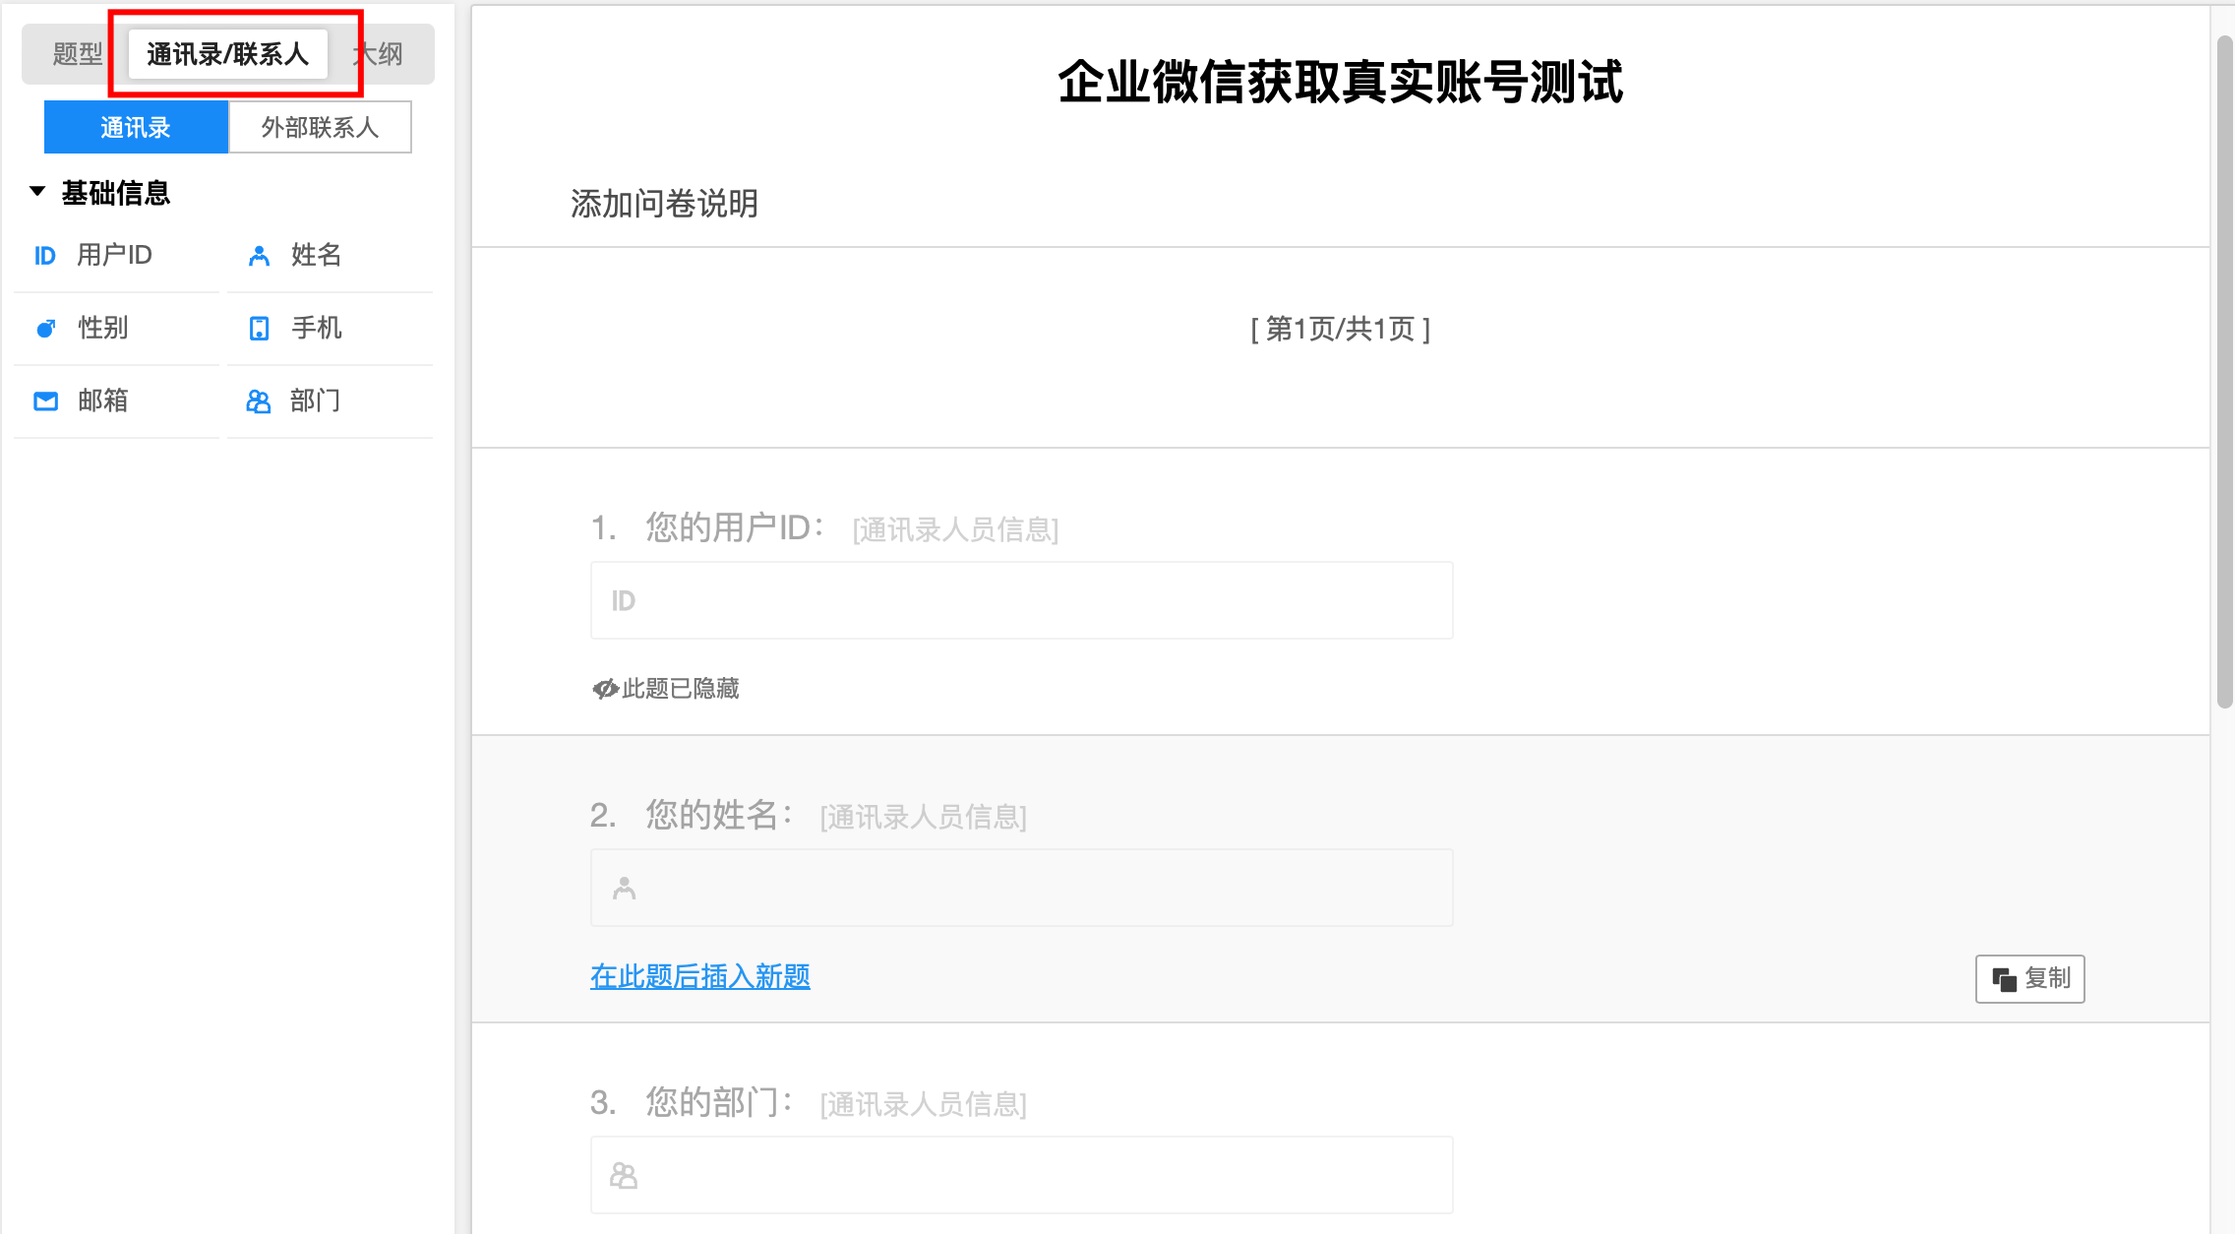Add the 性别 field label
Screen dimensions: 2235x1234
click(103, 328)
